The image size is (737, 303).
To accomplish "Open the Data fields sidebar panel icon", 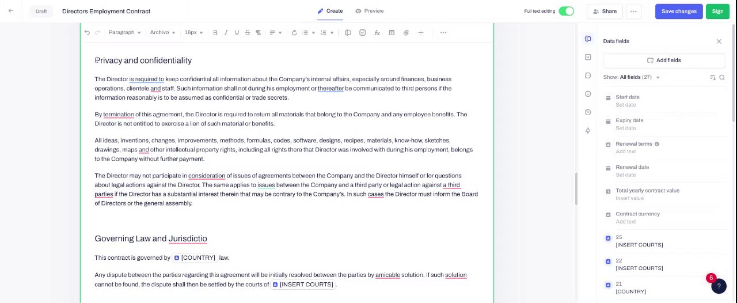I will (588, 39).
